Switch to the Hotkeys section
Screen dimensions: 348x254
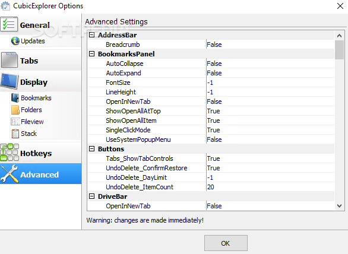click(40, 153)
